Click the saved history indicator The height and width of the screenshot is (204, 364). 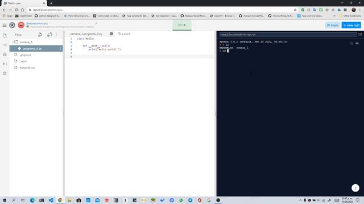point(124,34)
